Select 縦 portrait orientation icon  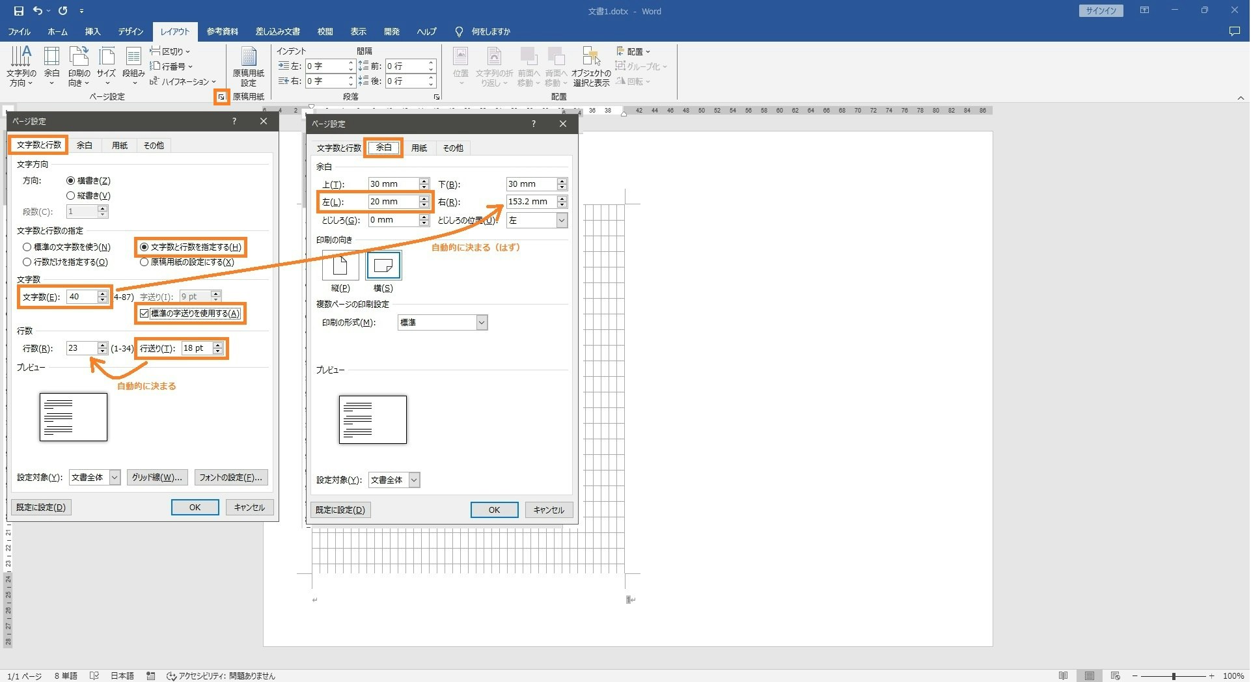(340, 266)
